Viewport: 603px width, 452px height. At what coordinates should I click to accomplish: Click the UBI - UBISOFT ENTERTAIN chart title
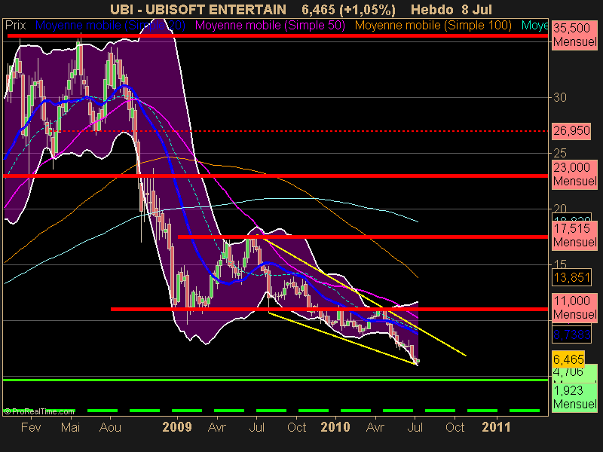pyautogui.click(x=198, y=9)
